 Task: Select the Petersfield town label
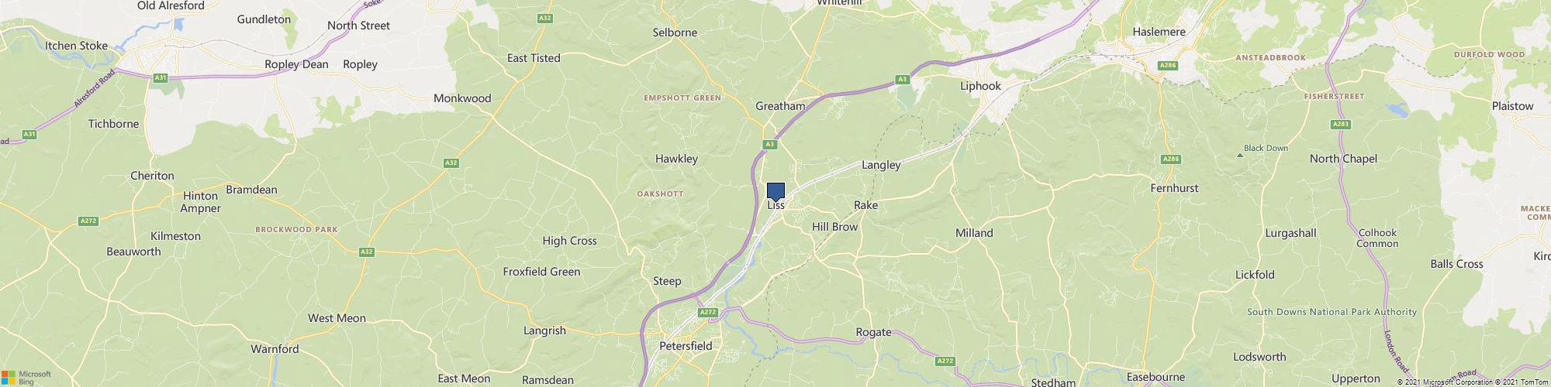tap(686, 346)
